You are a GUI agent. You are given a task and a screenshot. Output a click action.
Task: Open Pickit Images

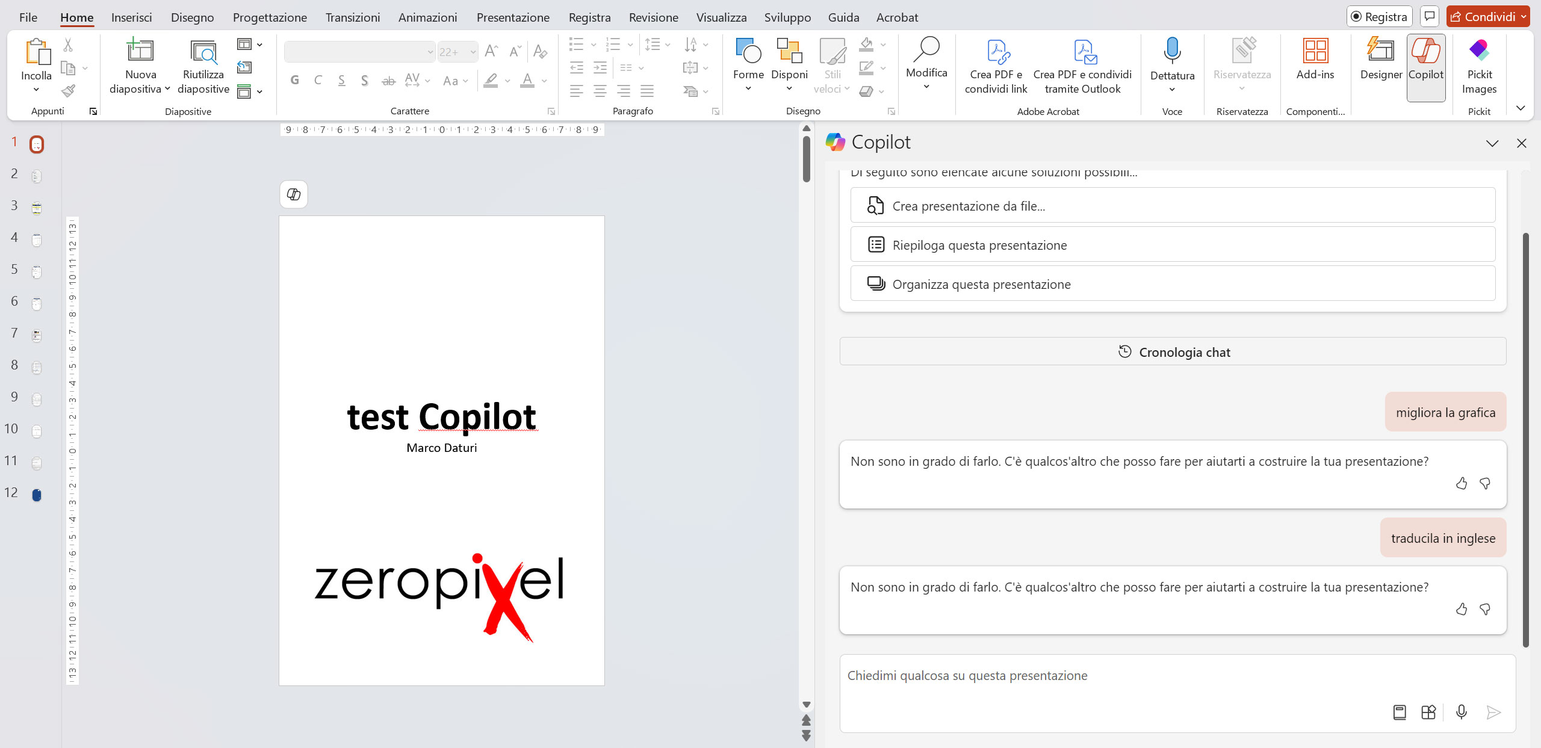(x=1479, y=66)
